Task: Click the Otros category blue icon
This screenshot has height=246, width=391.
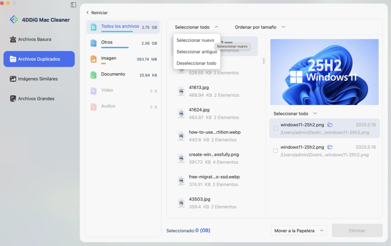Action: click(x=93, y=43)
